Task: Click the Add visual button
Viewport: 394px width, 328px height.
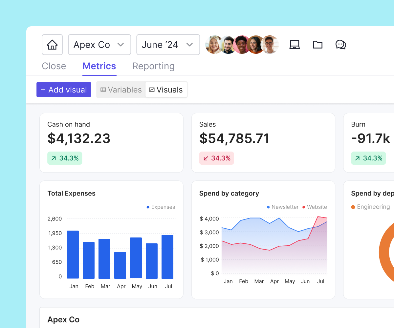Action: (64, 89)
